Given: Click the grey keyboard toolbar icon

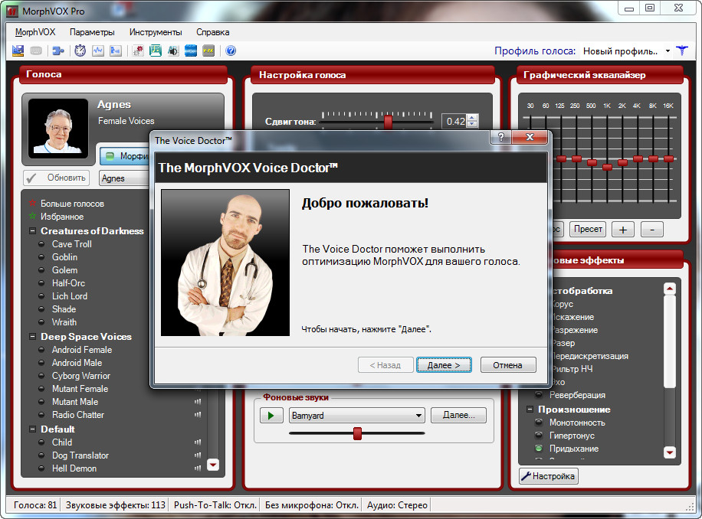Looking at the screenshot, I should click(36, 51).
